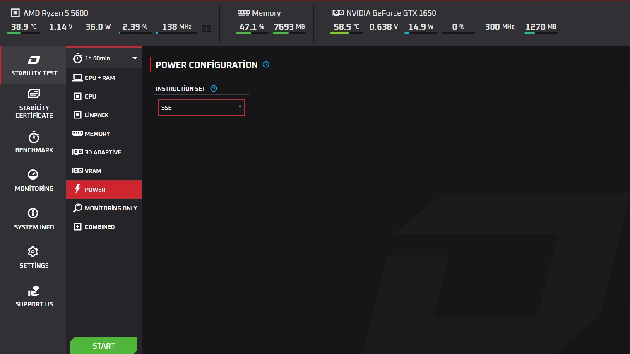Select the highlighted Power test
Screen dimensions: 630x354
(x=104, y=190)
